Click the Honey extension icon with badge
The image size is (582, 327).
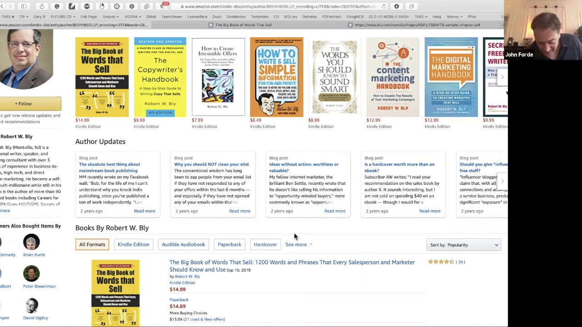(x=162, y=6)
